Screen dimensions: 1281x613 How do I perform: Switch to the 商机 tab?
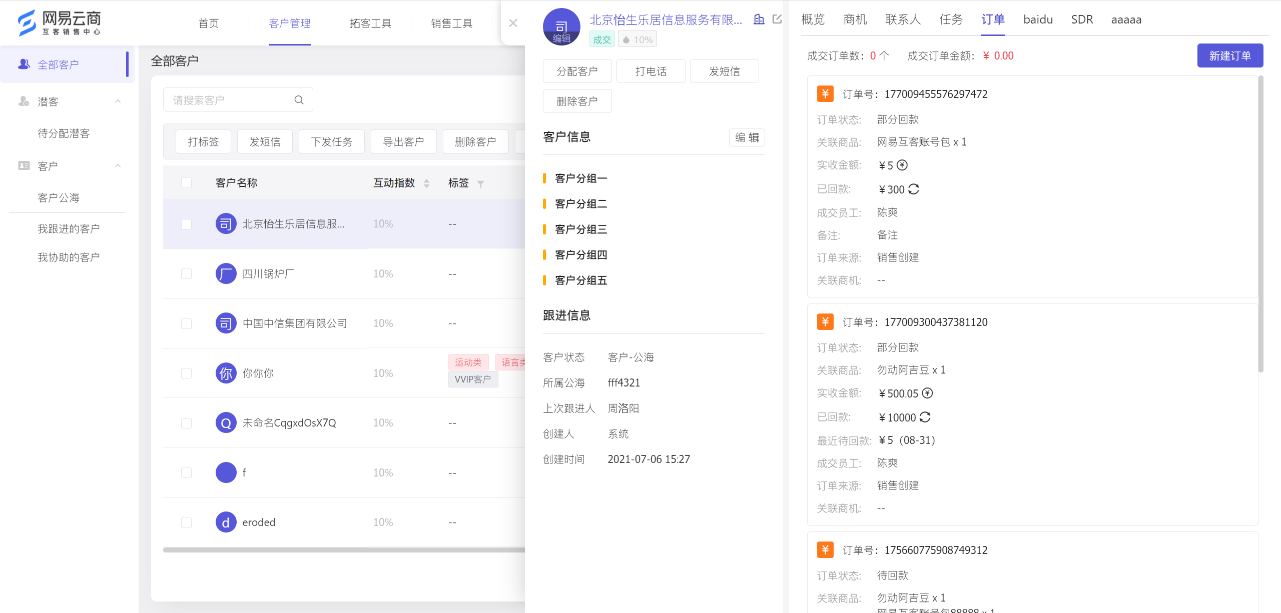(x=855, y=19)
